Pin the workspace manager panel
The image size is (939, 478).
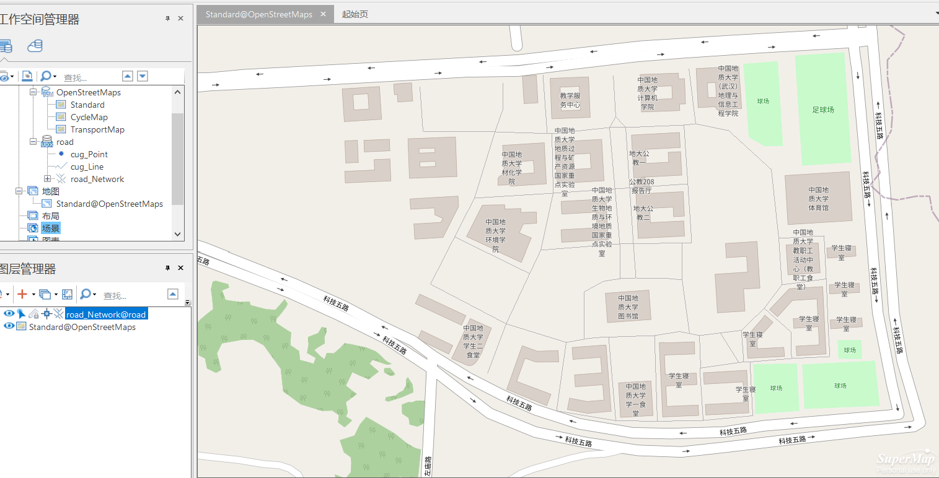point(167,19)
